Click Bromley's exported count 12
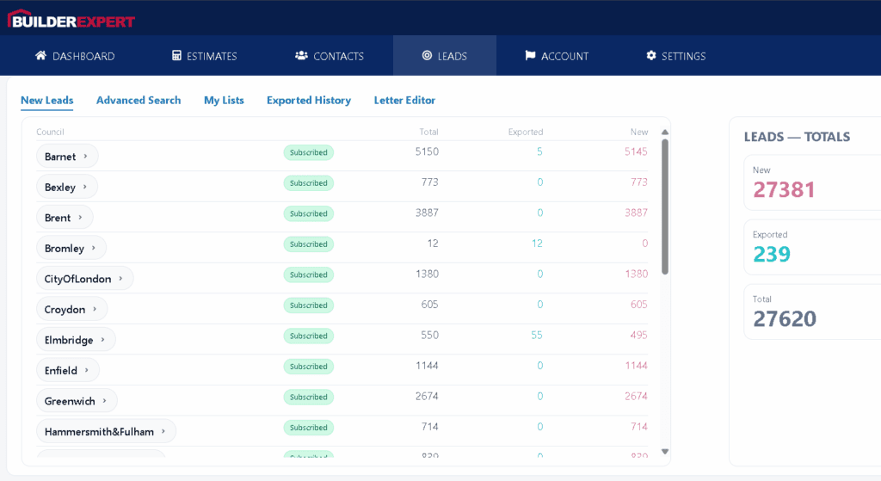 click(537, 244)
